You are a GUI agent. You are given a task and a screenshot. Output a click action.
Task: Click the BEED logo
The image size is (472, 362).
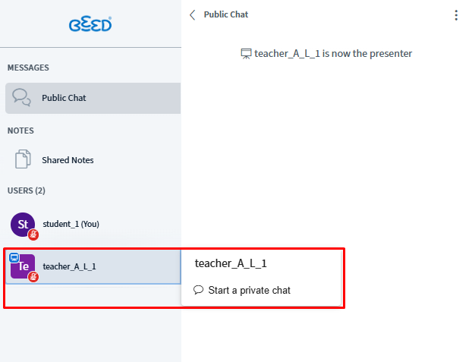point(90,24)
